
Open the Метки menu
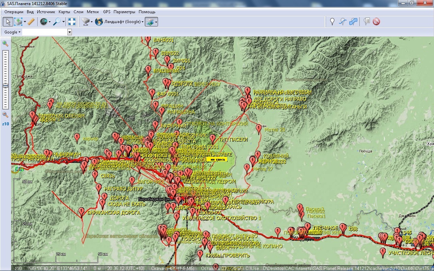point(93,12)
